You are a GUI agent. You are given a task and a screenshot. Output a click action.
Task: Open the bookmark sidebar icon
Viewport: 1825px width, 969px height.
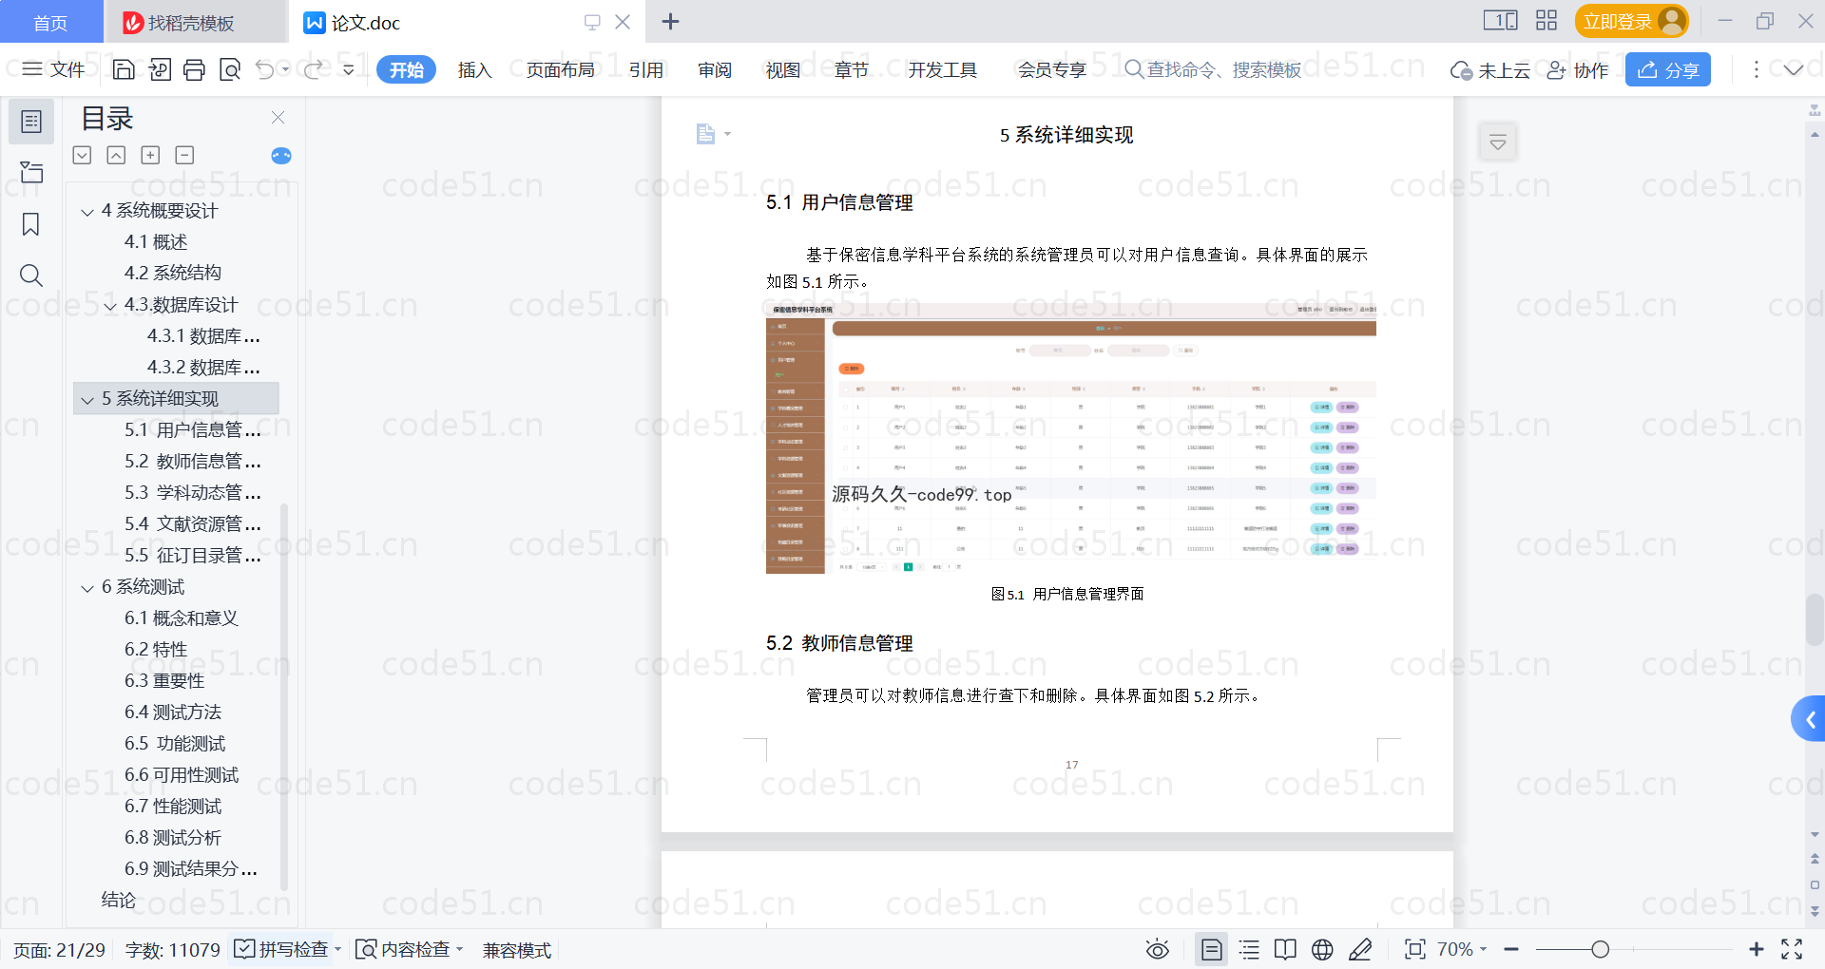31,224
